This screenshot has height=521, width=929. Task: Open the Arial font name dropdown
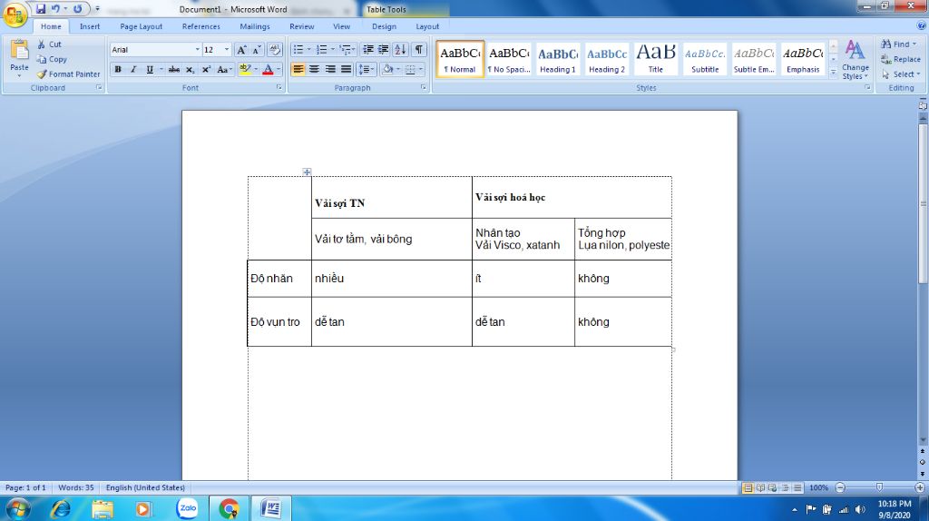click(197, 50)
